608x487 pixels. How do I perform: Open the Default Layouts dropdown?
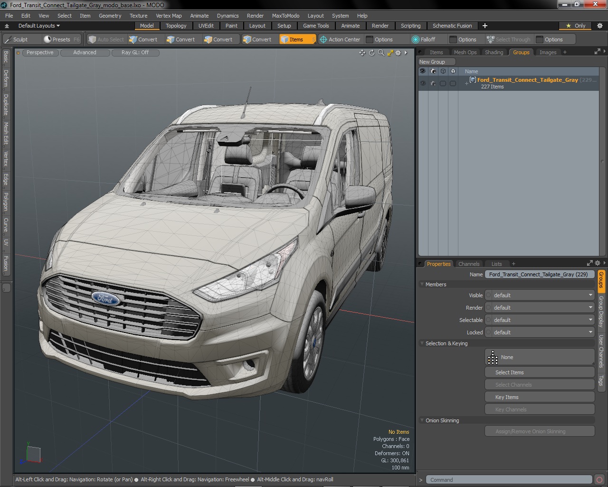pos(39,26)
